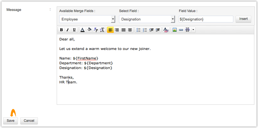Click the Save button
Viewport: 258px width, 128px height.
coord(11,121)
